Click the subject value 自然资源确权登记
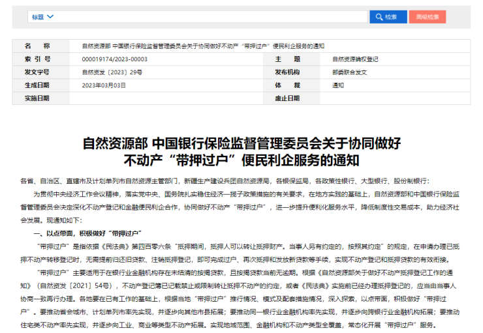Screen dimensions: 483x333 tap(355, 59)
